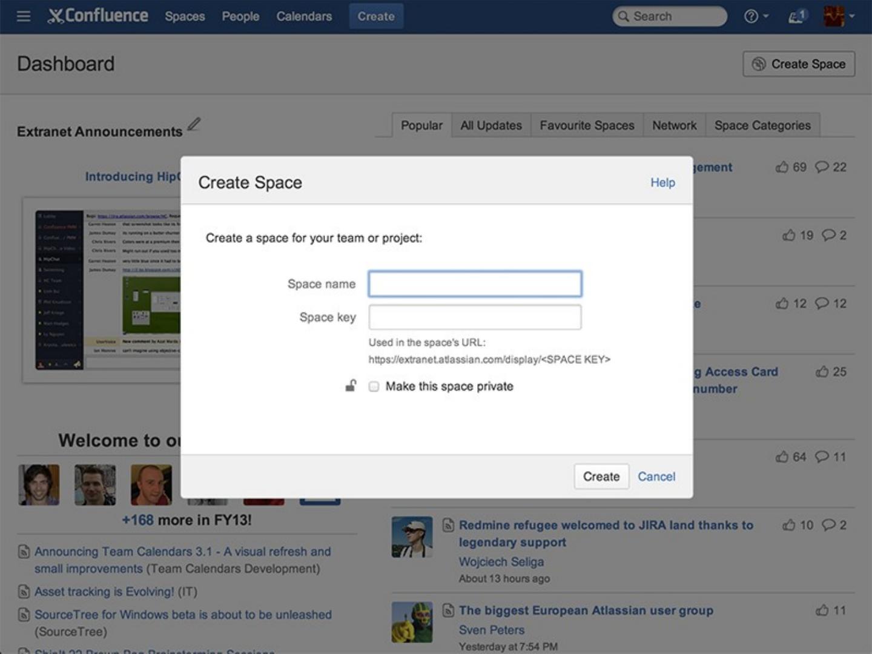The height and width of the screenshot is (654, 872).
Task: Enable the Make this space private checkbox
Action: point(374,386)
